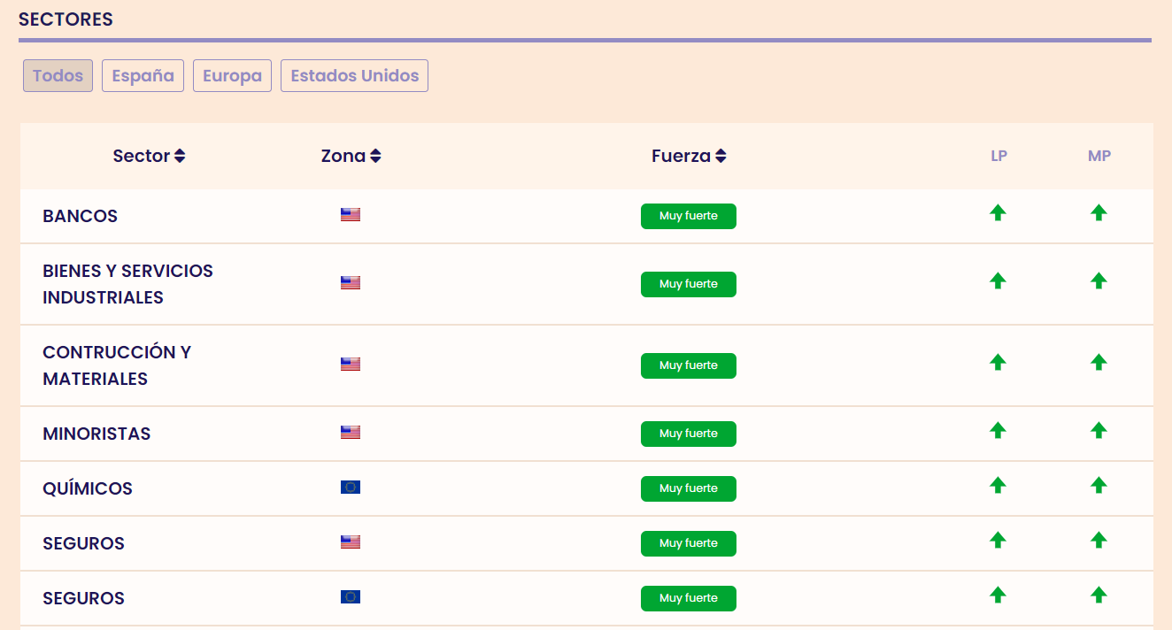Viewport: 1172px width, 630px height.
Task: Click the US flag in the BANCOS row
Action: (x=351, y=214)
